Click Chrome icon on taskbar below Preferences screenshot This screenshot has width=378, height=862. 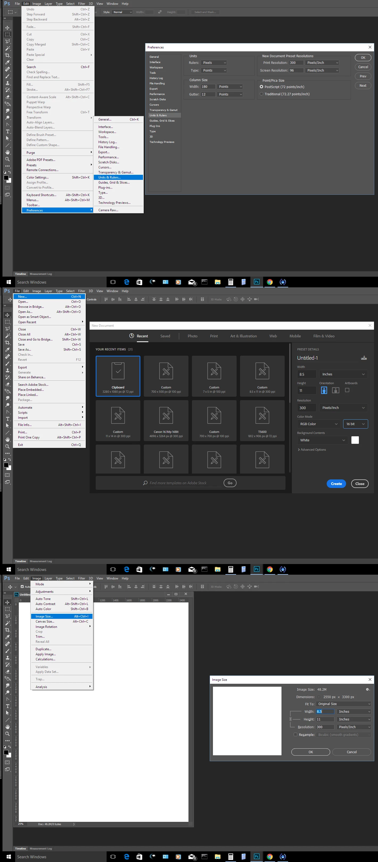(270, 282)
